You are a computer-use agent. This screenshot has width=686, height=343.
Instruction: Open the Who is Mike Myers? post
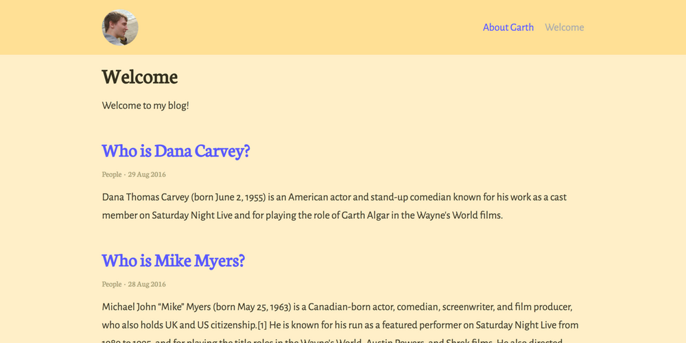point(174,261)
